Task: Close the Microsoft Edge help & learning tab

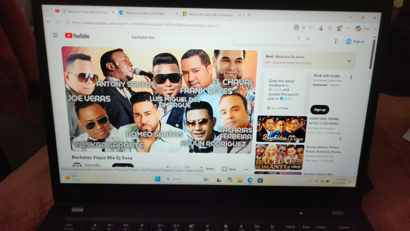Action: point(240,15)
